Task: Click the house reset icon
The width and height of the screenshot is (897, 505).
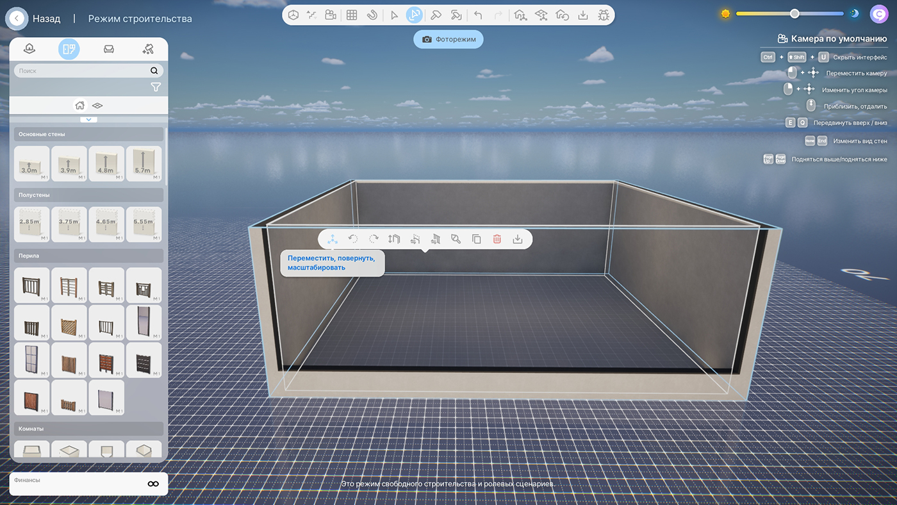Action: 562,15
